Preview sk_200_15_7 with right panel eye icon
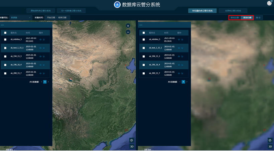The image size is (274, 151). pos(179,73)
